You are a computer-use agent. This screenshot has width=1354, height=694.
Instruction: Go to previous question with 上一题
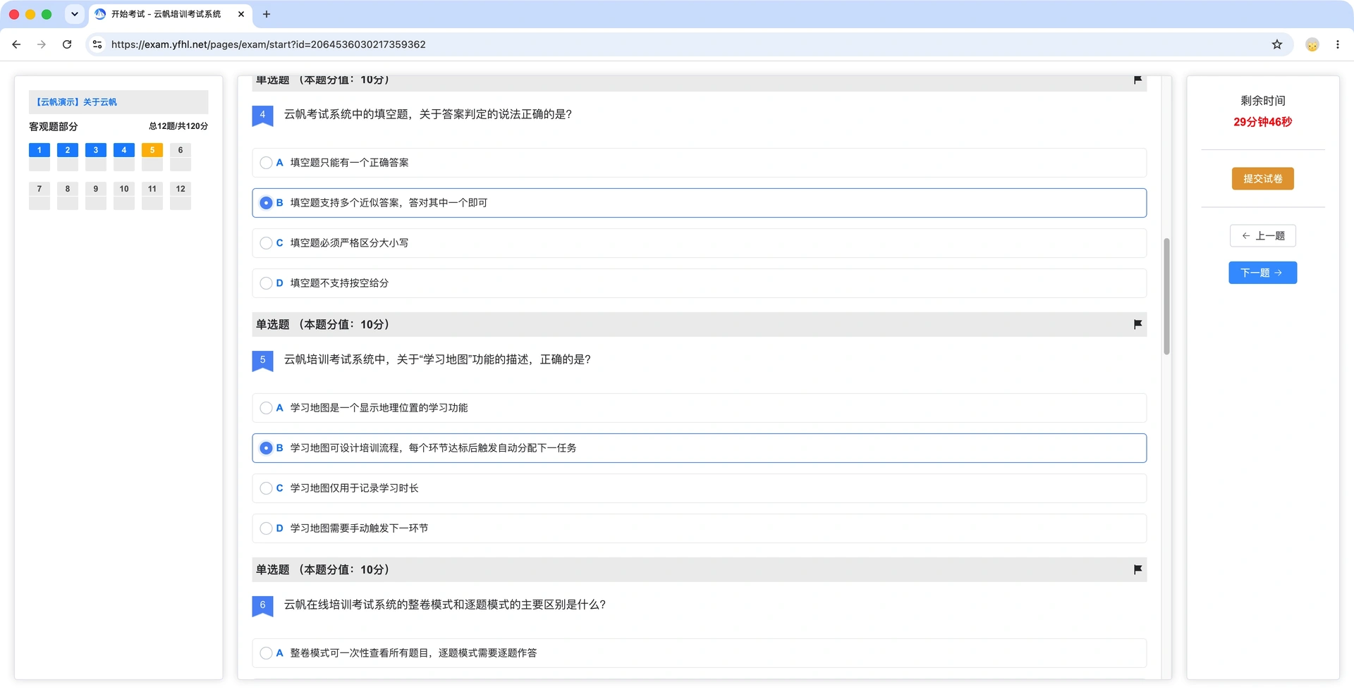1262,236
